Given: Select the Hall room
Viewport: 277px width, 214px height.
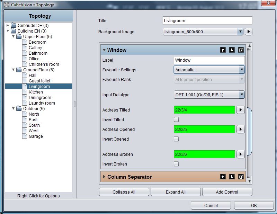Looking at the screenshot, I should click(33, 75).
